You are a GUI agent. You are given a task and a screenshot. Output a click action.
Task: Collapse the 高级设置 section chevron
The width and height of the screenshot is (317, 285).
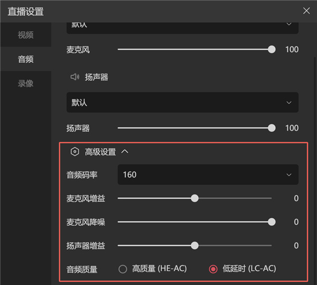[125, 152]
